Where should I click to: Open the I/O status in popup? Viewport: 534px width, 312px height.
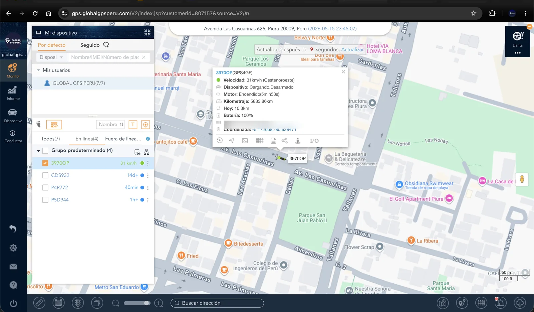[314, 141]
